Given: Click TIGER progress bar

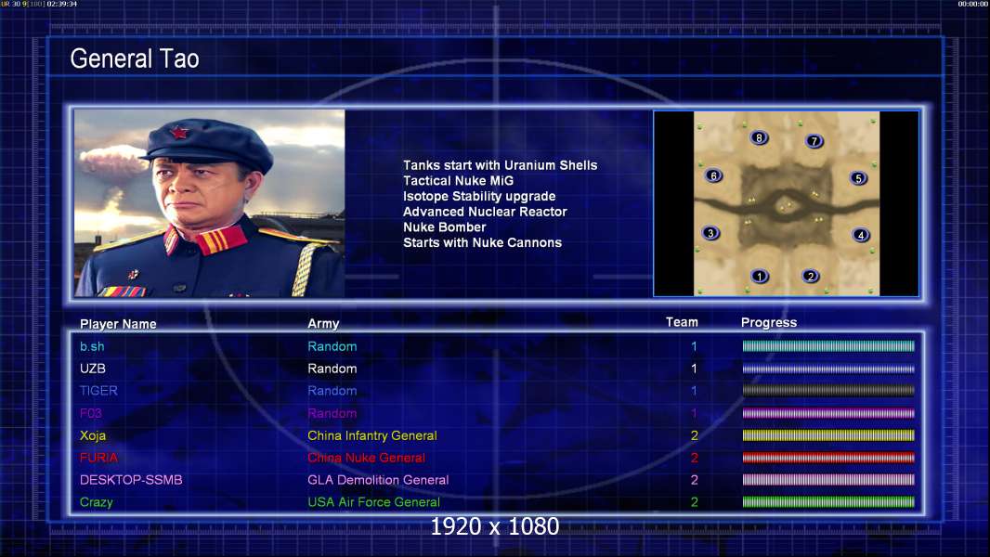Looking at the screenshot, I should click(x=828, y=391).
